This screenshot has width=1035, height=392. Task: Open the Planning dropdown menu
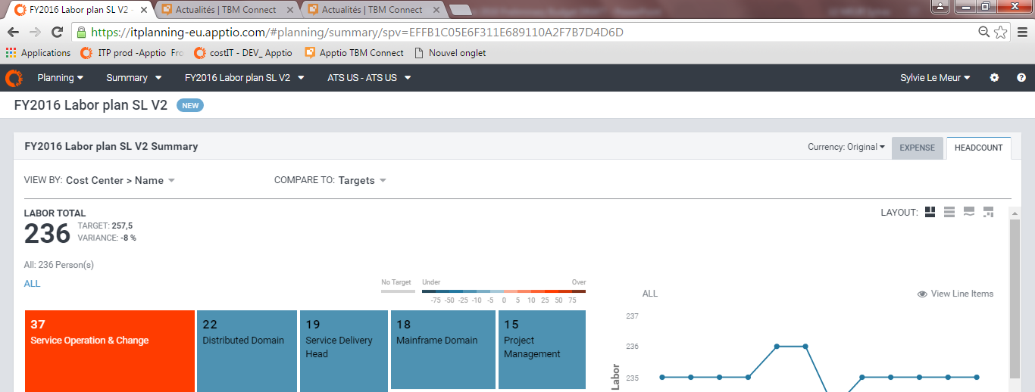(61, 78)
